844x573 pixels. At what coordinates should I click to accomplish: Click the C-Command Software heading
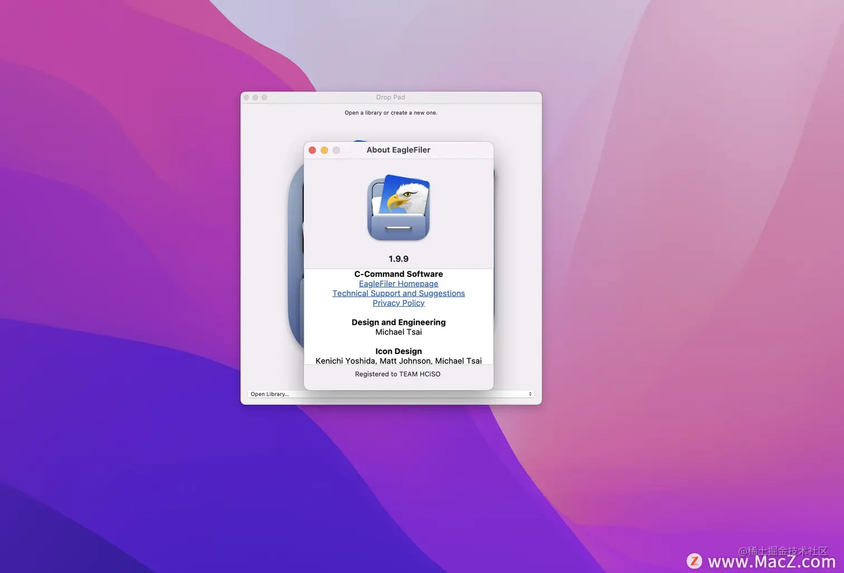point(399,274)
